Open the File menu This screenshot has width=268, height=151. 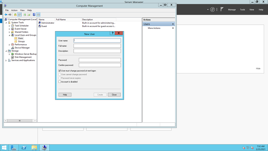pyautogui.click(x=7, y=10)
